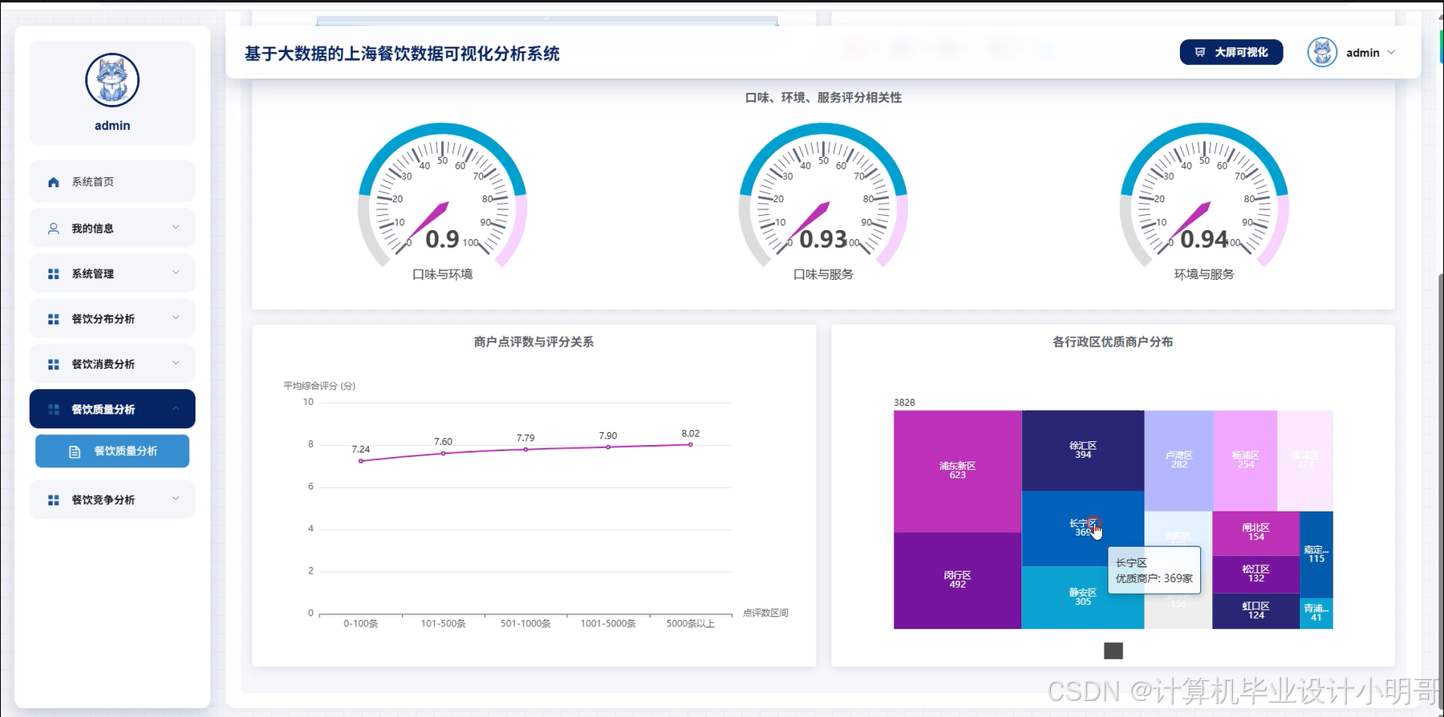Click the page title 基于大数据的上海餐饮数据可视化分析系统
This screenshot has height=717, width=1444.
402,54
